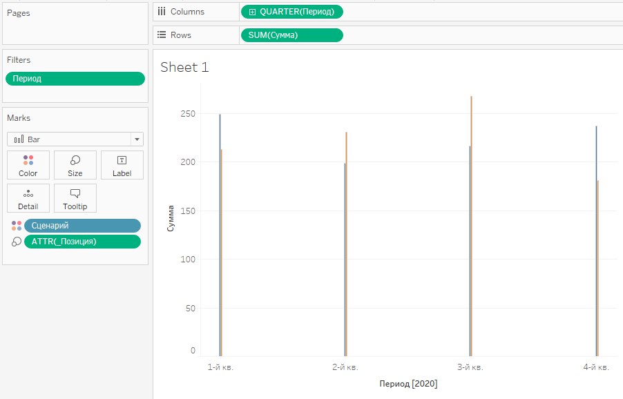Viewport: 623px width, 399px height.
Task: Click the Rows shelf label
Action: (x=181, y=35)
